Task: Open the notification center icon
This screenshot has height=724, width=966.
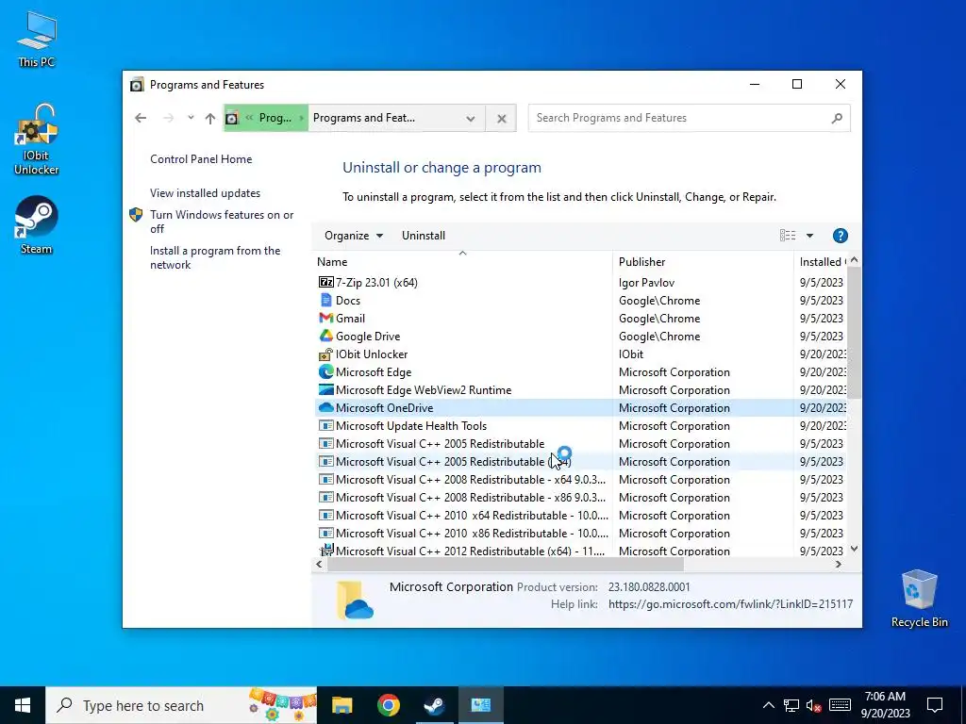Action: coord(935,705)
